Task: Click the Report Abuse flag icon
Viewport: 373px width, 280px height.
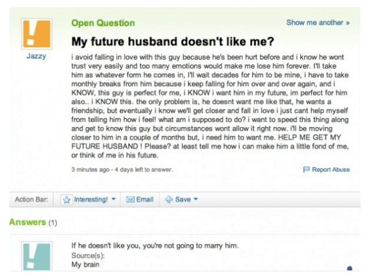Action: (306, 170)
